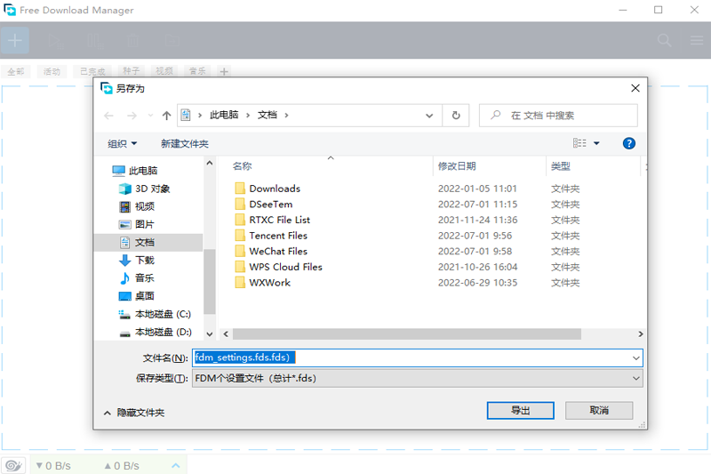
Task: Click 此电脑 segment in address bar
Action: click(x=224, y=116)
